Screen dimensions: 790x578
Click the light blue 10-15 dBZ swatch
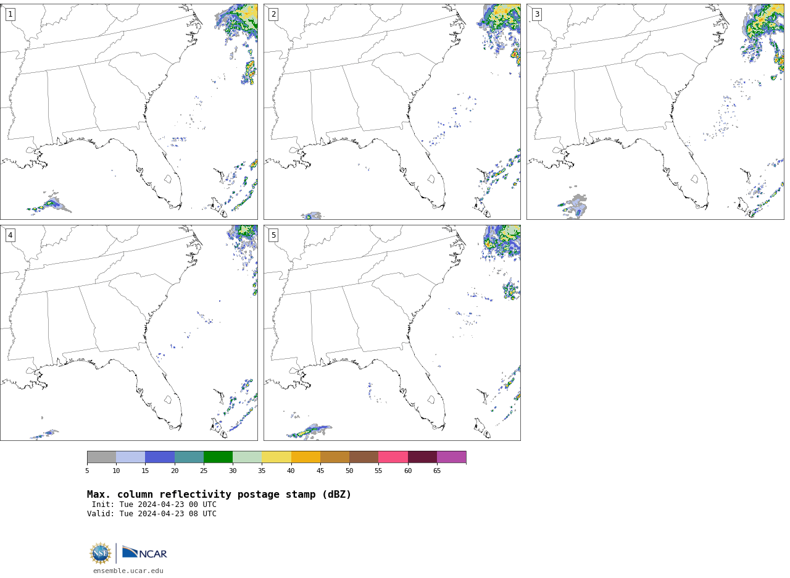131,457
